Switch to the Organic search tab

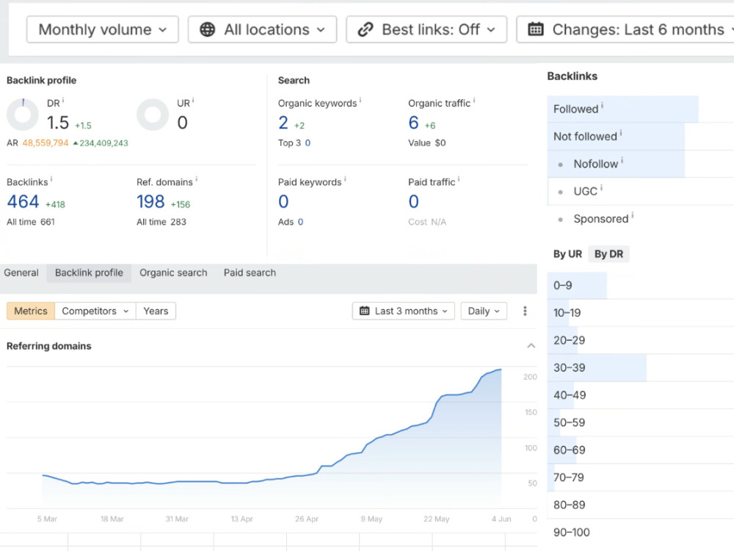(x=173, y=273)
